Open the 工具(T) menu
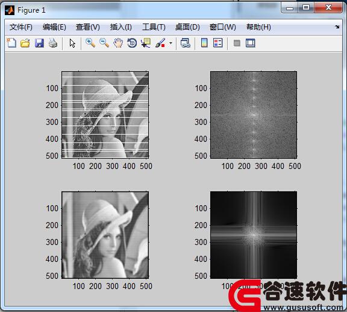The width and height of the screenshot is (347, 312). click(x=154, y=27)
